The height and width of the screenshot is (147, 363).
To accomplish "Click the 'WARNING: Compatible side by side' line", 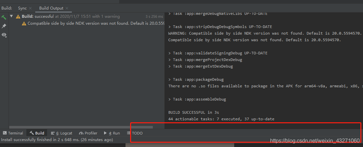I will coord(265,33).
